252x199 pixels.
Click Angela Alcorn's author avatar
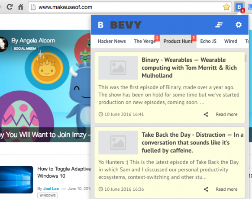tap(3, 44)
